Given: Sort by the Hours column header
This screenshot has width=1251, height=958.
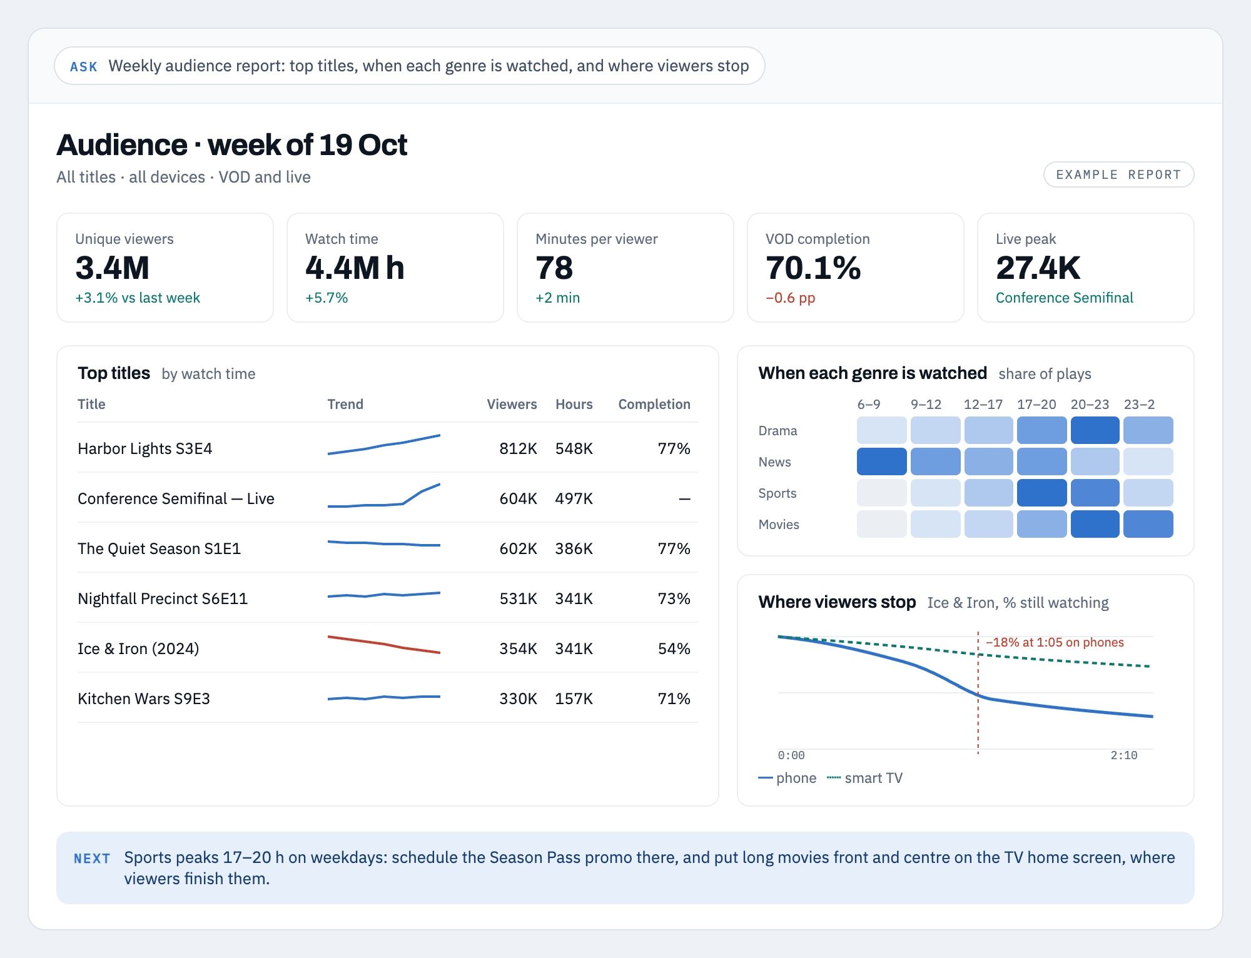Looking at the screenshot, I should click(x=574, y=404).
